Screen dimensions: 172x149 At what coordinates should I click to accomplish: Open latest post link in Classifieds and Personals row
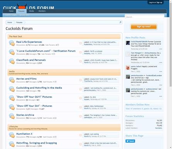(x=104, y=60)
